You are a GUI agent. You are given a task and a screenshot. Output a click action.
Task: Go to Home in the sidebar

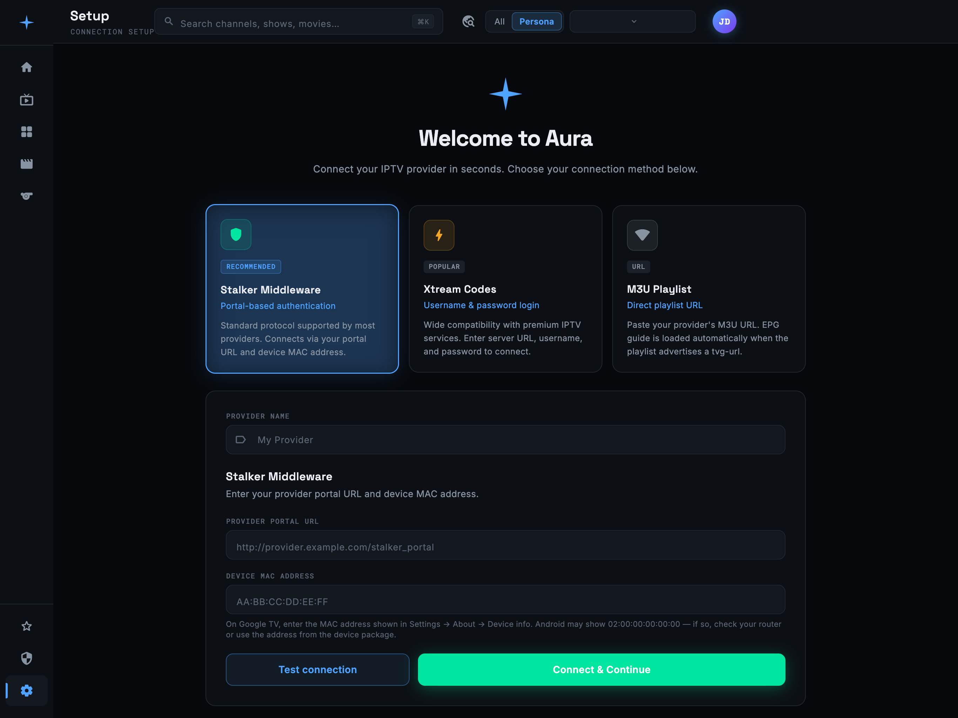click(x=26, y=67)
